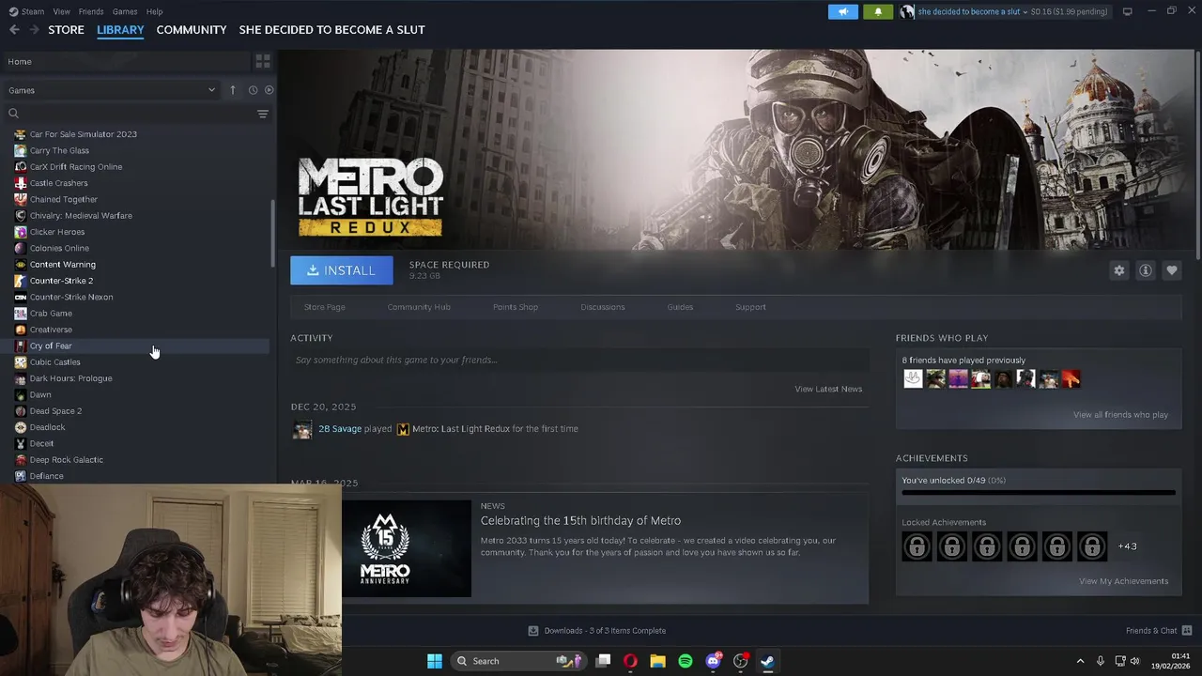Viewport: 1202px width, 676px height.
Task: Open the Windows Start button
Action: [x=435, y=661]
